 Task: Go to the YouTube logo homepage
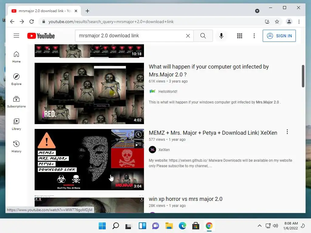pyautogui.click(x=41, y=36)
